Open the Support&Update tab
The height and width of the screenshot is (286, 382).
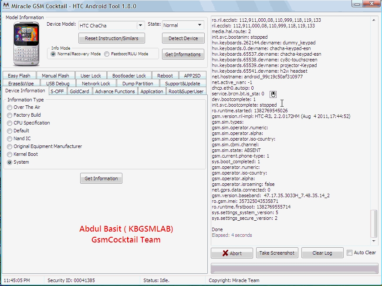click(183, 84)
